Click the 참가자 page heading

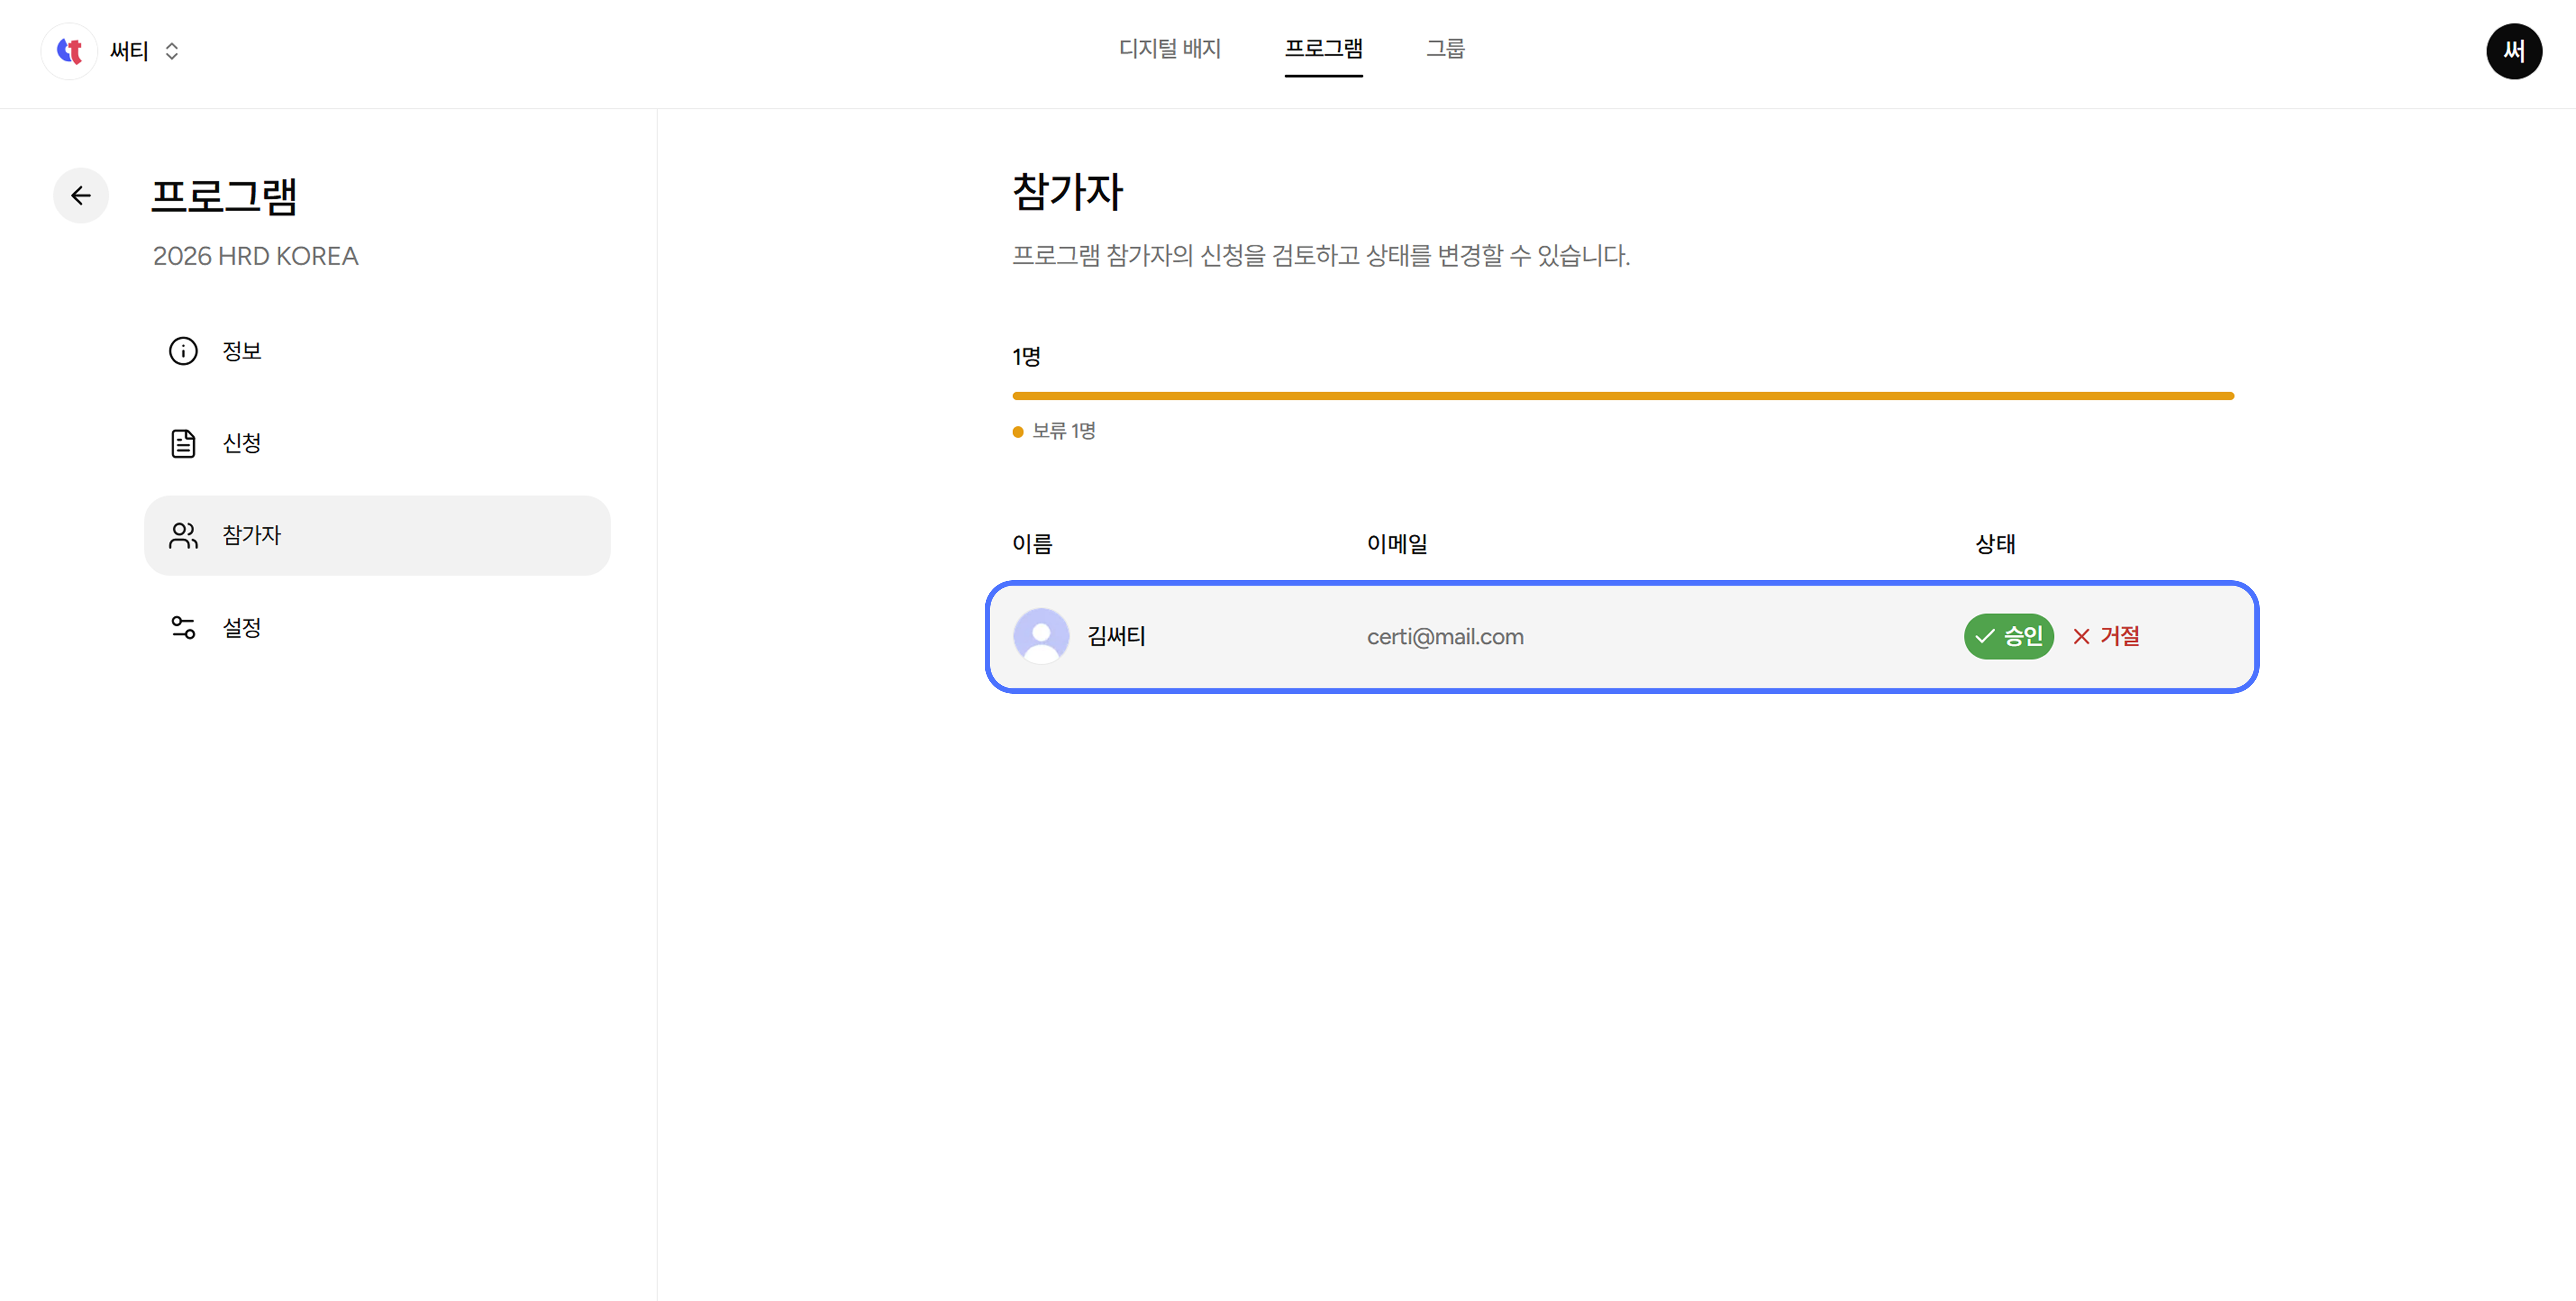1068,192
